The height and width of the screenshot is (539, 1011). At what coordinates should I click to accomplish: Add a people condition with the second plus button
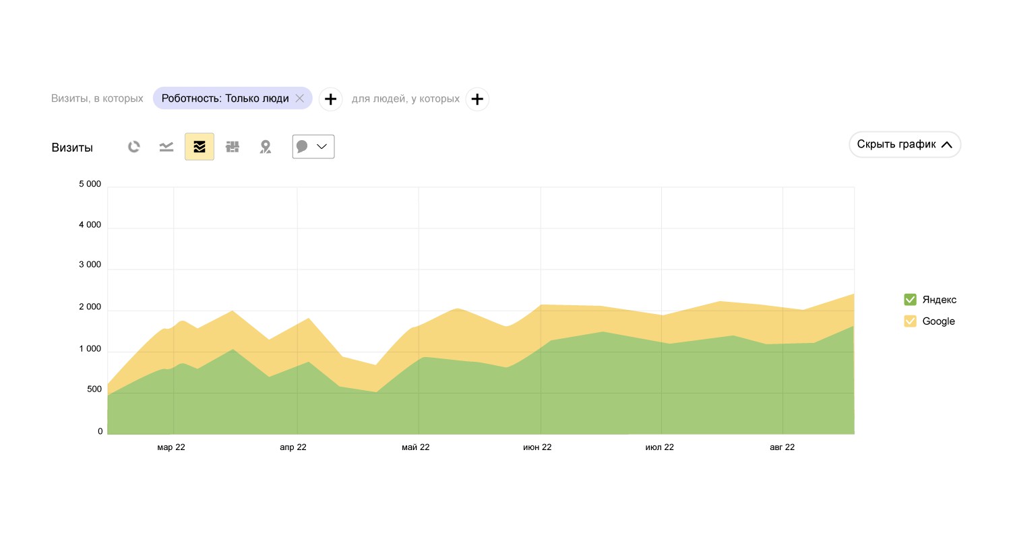pos(477,99)
